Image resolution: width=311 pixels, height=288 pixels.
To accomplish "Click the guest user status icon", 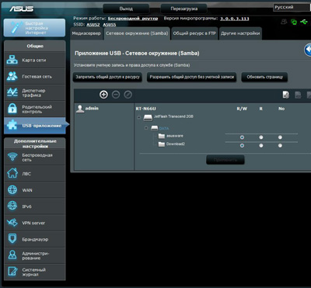I will point(284,23).
